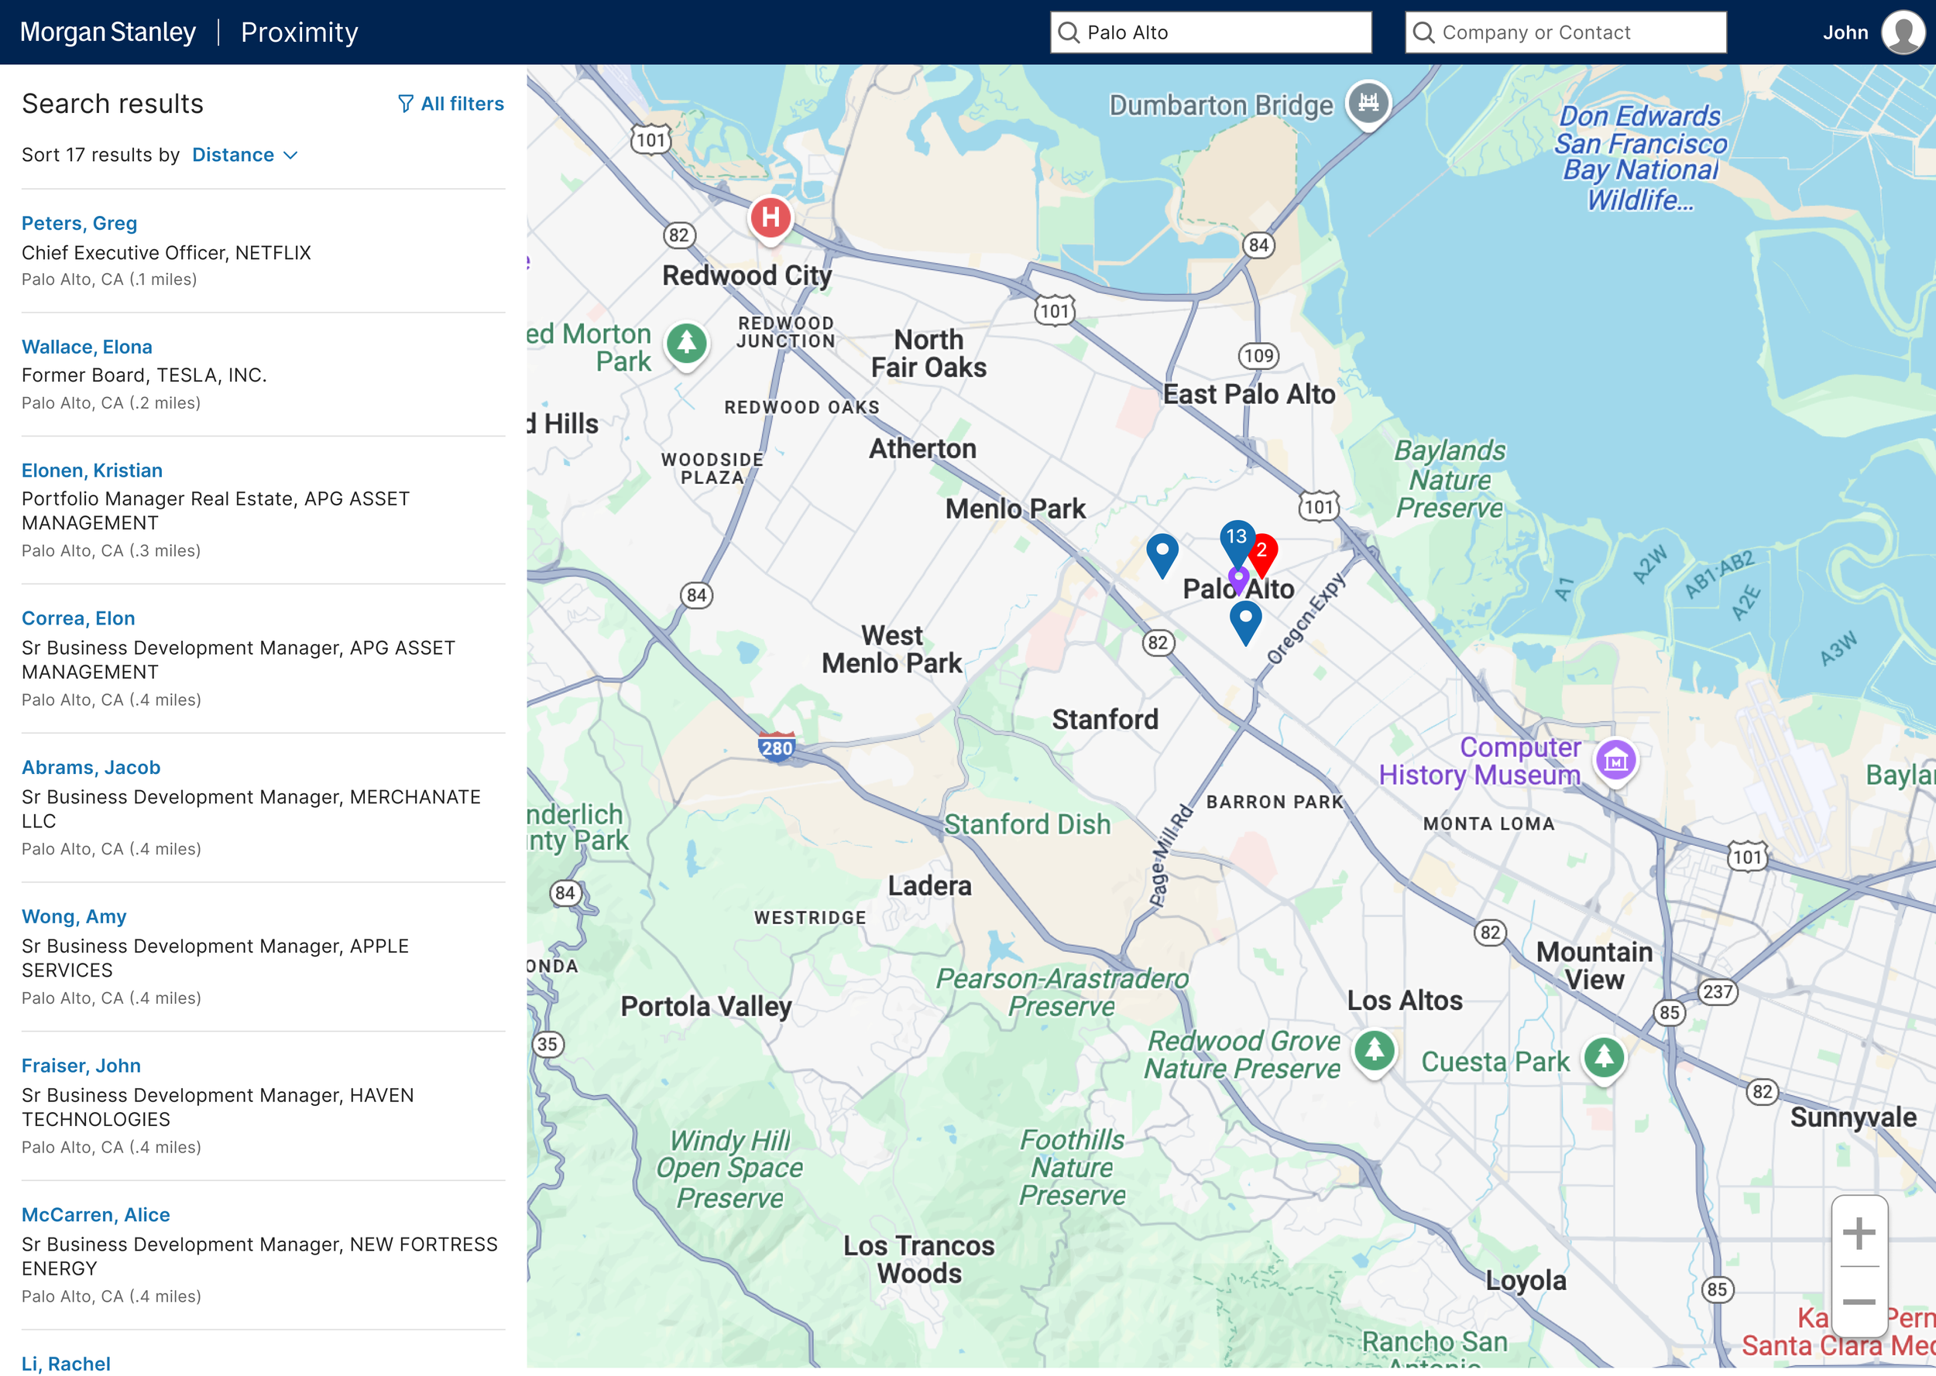Click the red hospital H marker
Image resolution: width=1936 pixels, height=1376 pixels.
click(x=770, y=217)
